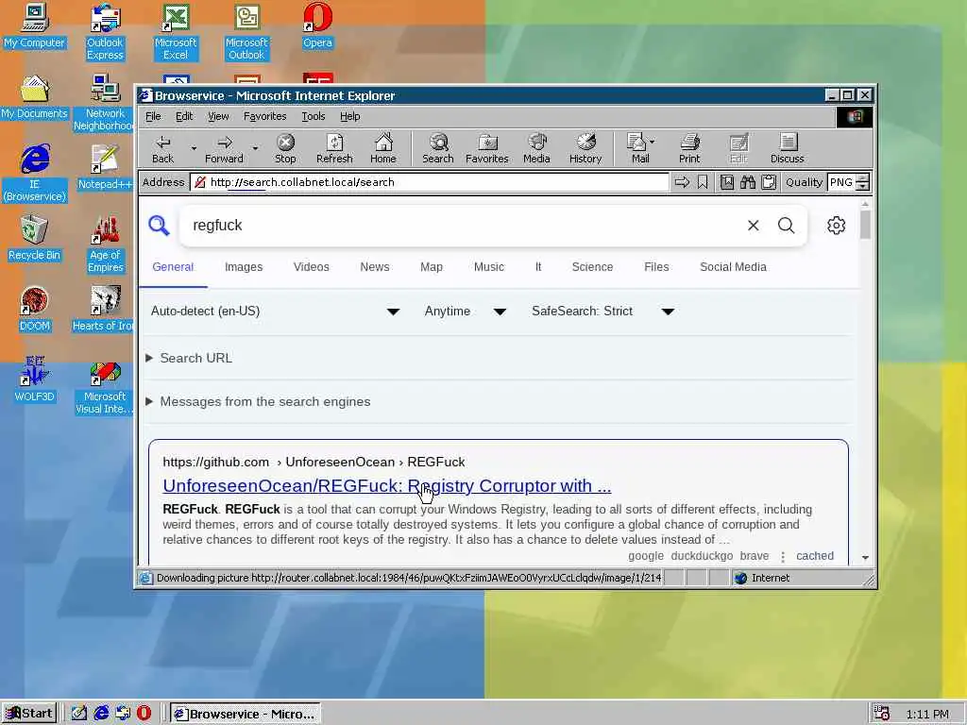The width and height of the screenshot is (967, 725).
Task: Switch to the Images tab
Action: coord(244,267)
